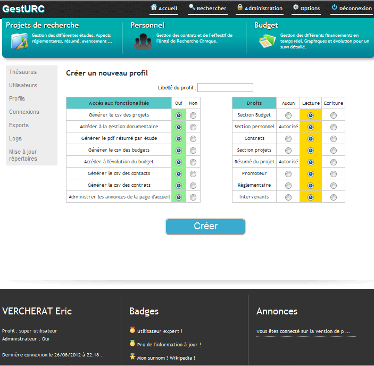Click the magnifier icon beside Rechercher
This screenshot has height=366, width=374.
pos(192,7)
